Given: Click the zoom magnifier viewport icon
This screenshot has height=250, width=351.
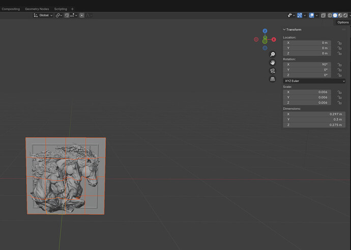Looking at the screenshot, I should tap(273, 54).
